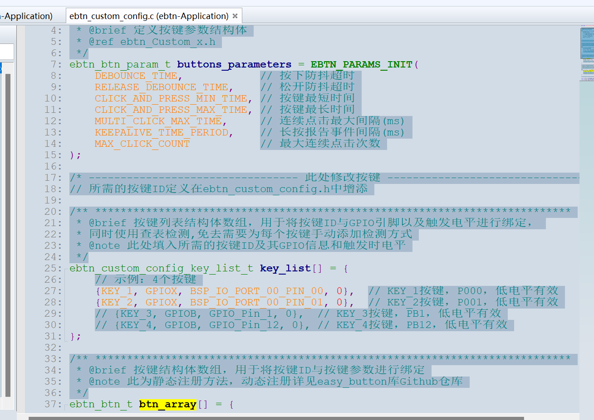Screen dimensions: 594x420
Task: Click the "KEEPALIVE_TIME_PERIOD" parameter
Action: pyautogui.click(x=162, y=133)
